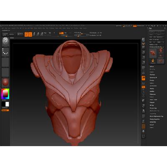Select the red material sphere thumbnail
The width and height of the screenshot is (167, 167).
coord(5,82)
